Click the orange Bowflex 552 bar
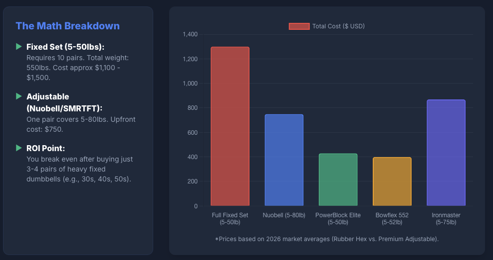This screenshot has height=260, width=493. click(392, 181)
